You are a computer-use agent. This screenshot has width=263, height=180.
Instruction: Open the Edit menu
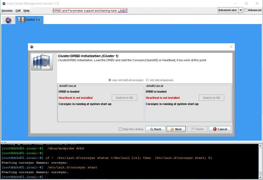18,11
